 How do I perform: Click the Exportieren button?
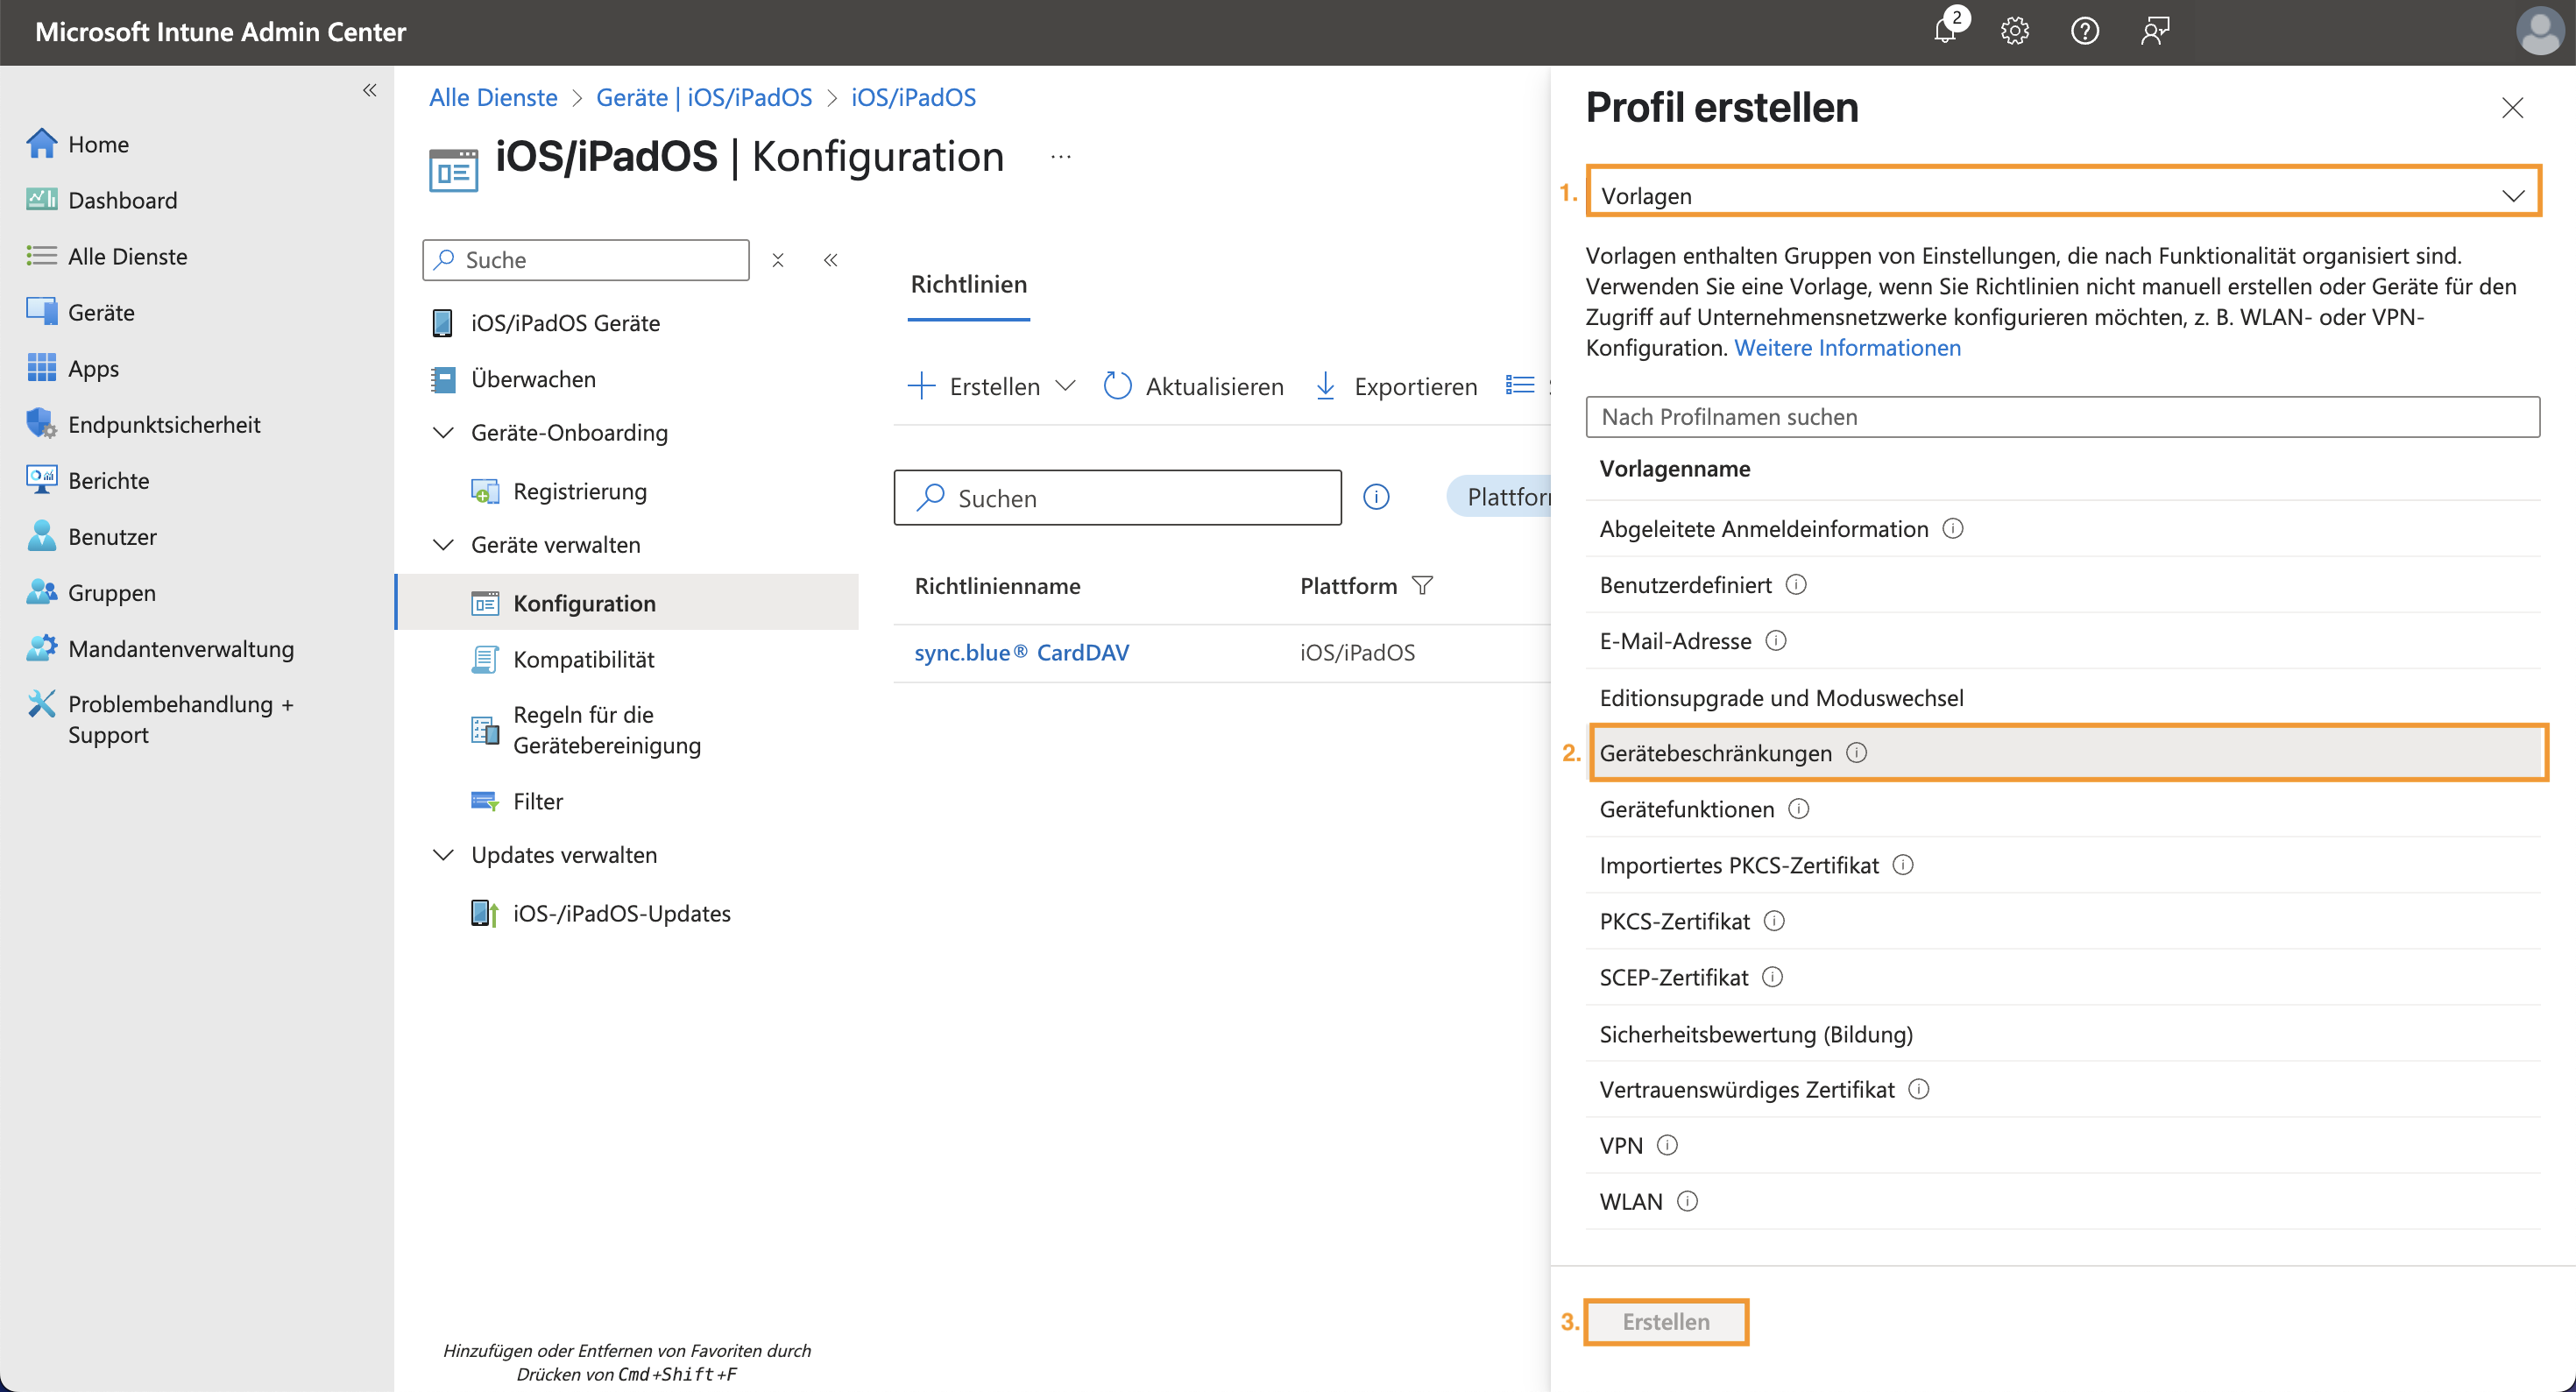pyautogui.click(x=1396, y=386)
